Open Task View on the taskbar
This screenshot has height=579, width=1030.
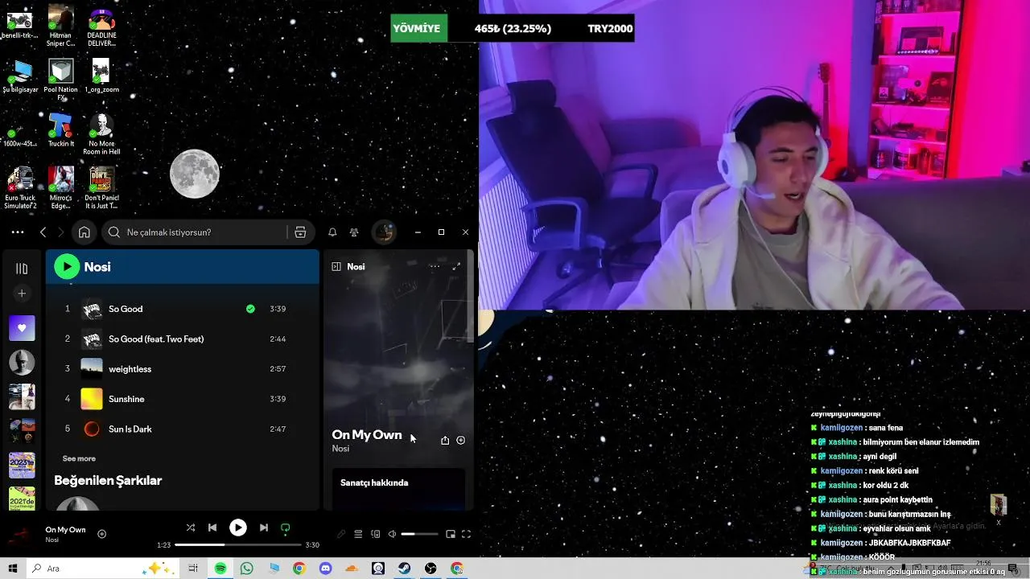click(x=193, y=569)
